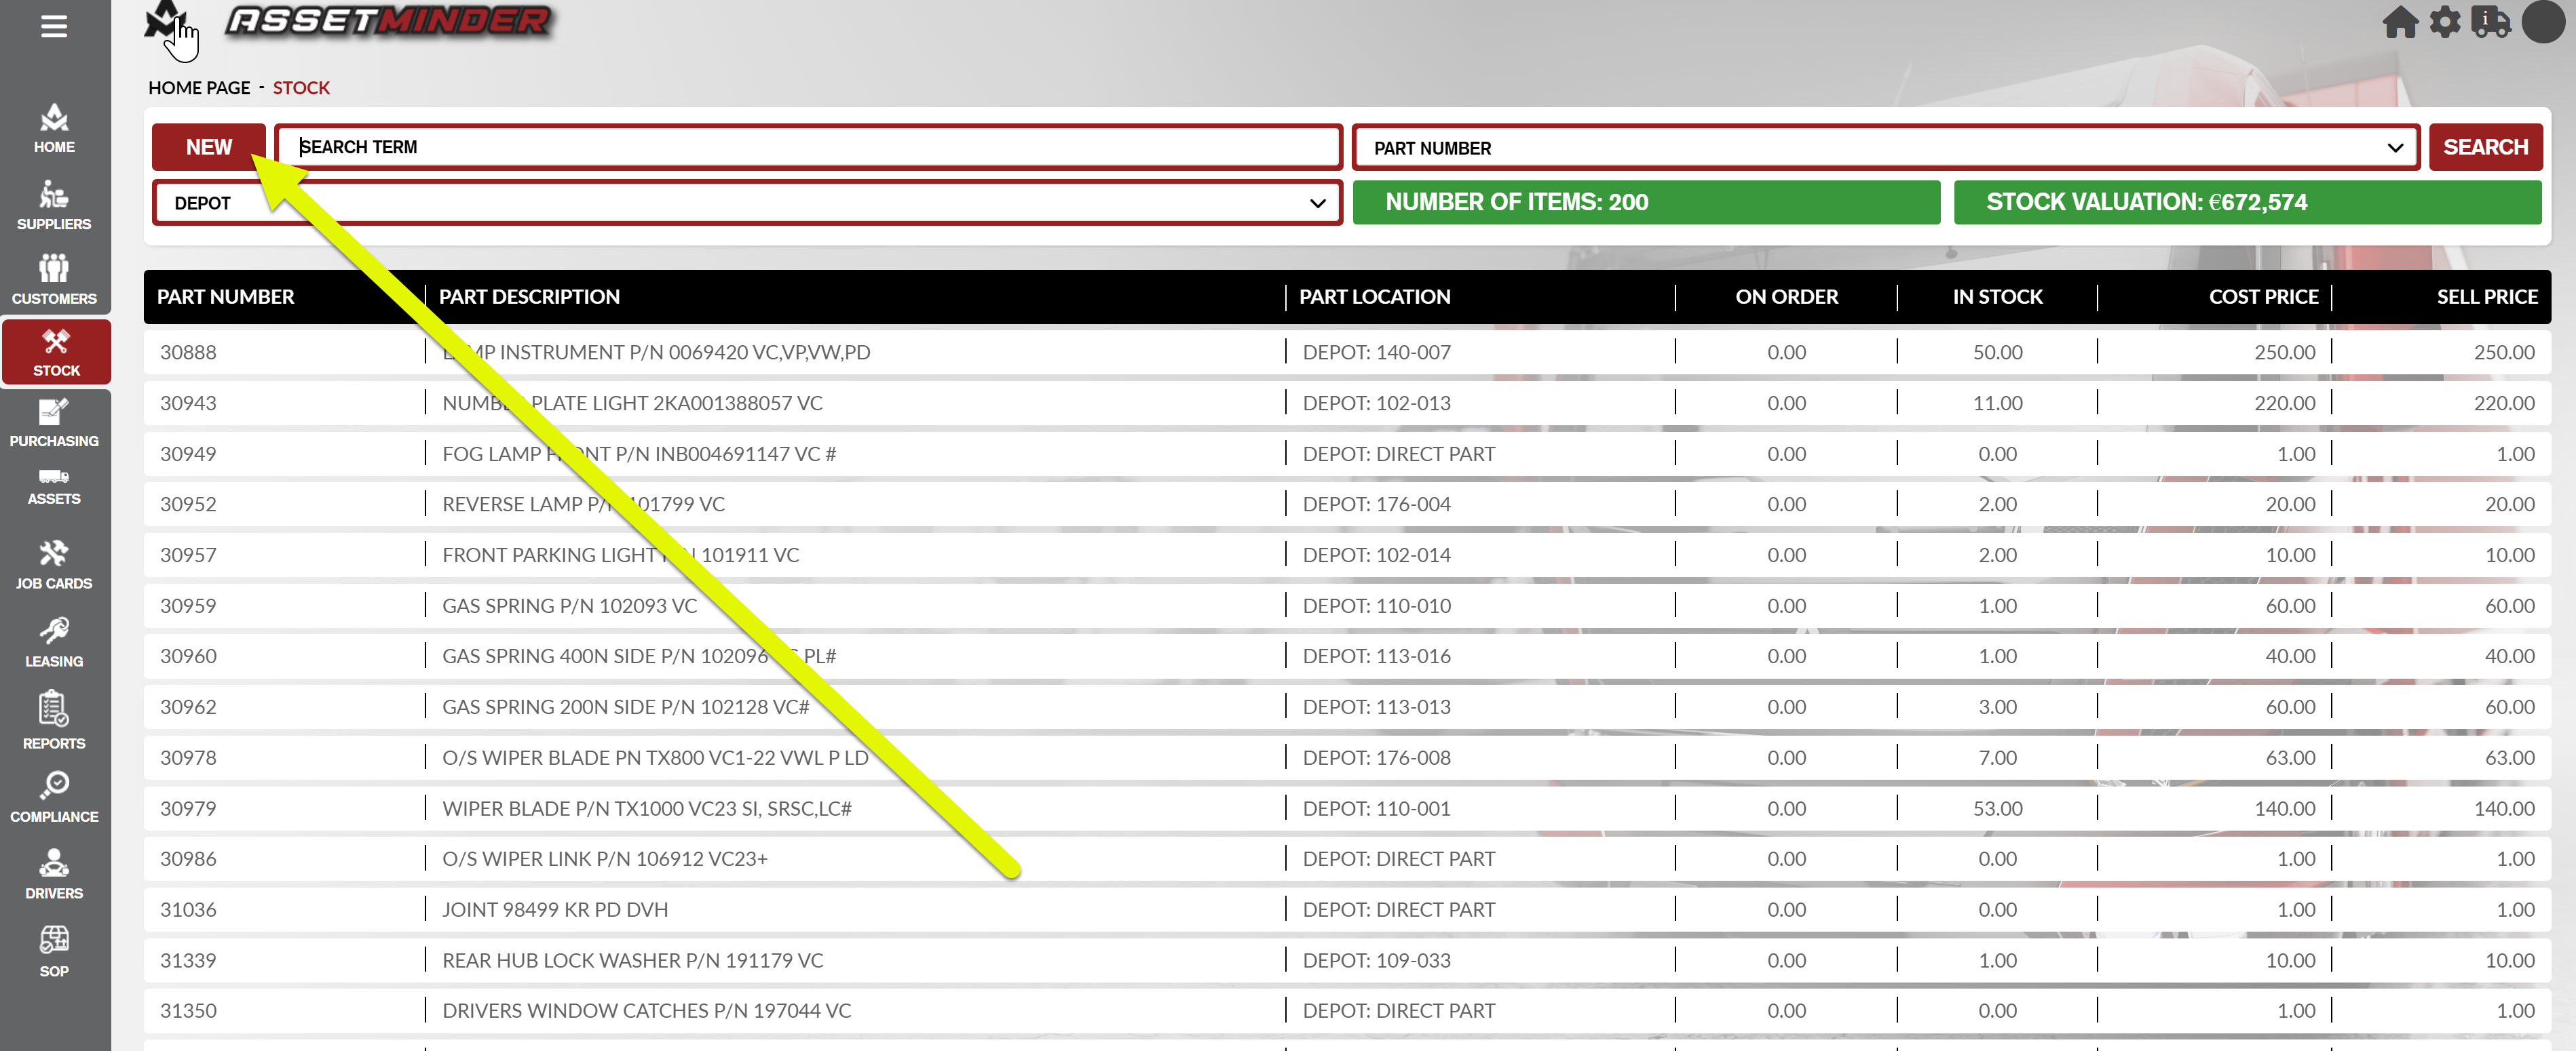2576x1051 pixels.
Task: Open part number 30960
Action: click(188, 656)
